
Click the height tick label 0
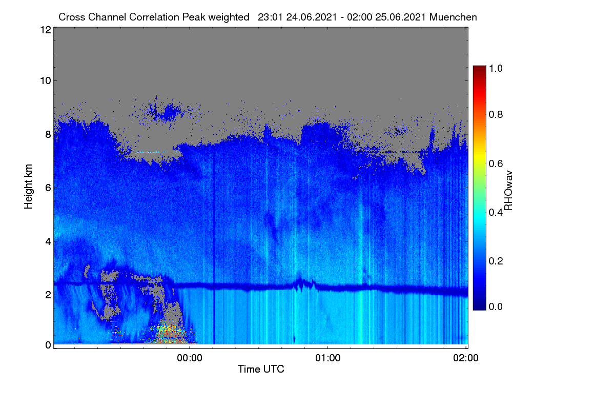tap(48, 345)
